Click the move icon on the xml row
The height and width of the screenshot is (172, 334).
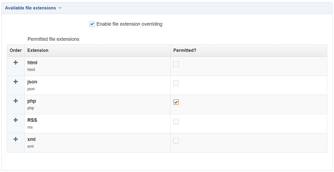15,139
